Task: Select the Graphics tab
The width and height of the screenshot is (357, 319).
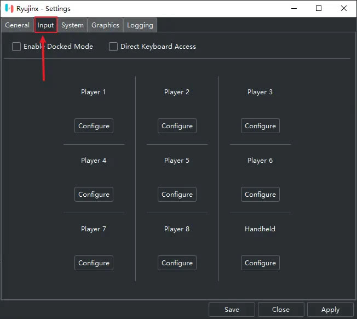Action: tap(106, 25)
